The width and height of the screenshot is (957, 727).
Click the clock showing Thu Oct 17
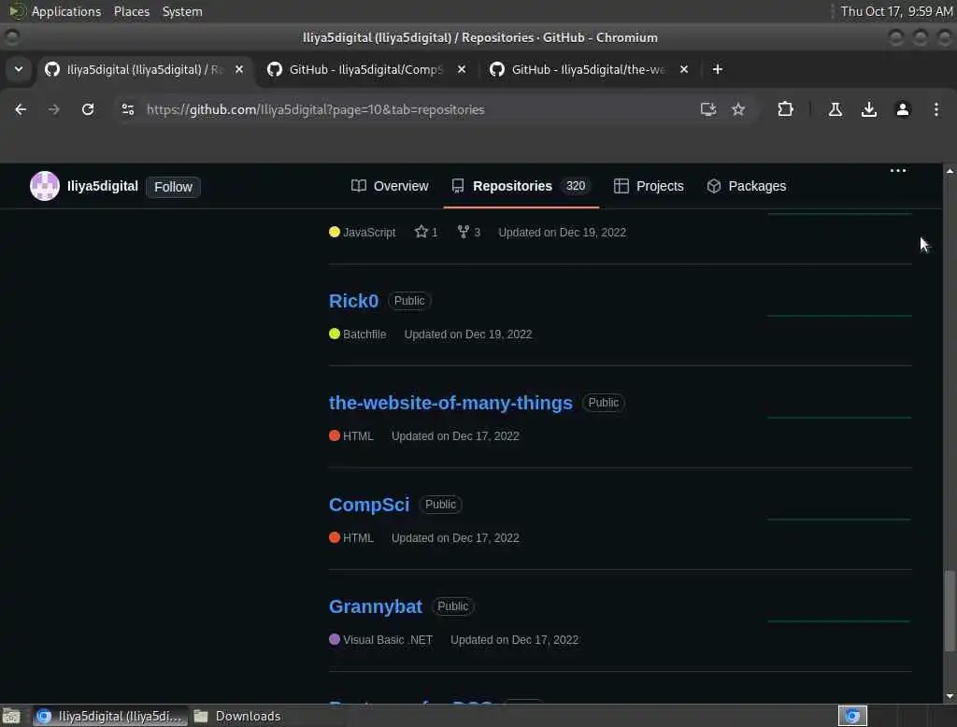coord(896,11)
